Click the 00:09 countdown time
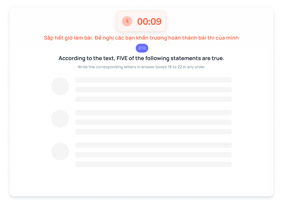Viewport: 284px width, 204px height. 149,22
